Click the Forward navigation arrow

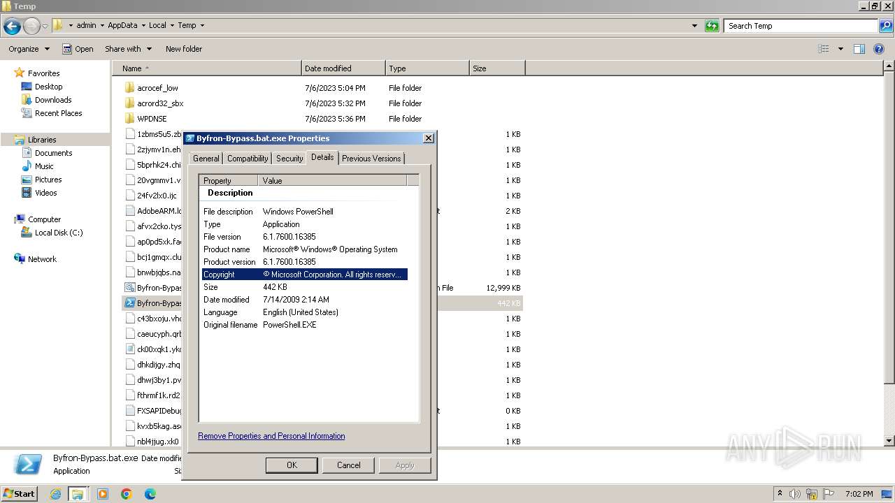[31, 27]
